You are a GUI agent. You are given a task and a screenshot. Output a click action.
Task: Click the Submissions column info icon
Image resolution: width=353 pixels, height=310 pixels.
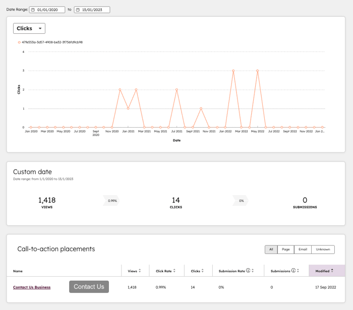click(x=293, y=271)
